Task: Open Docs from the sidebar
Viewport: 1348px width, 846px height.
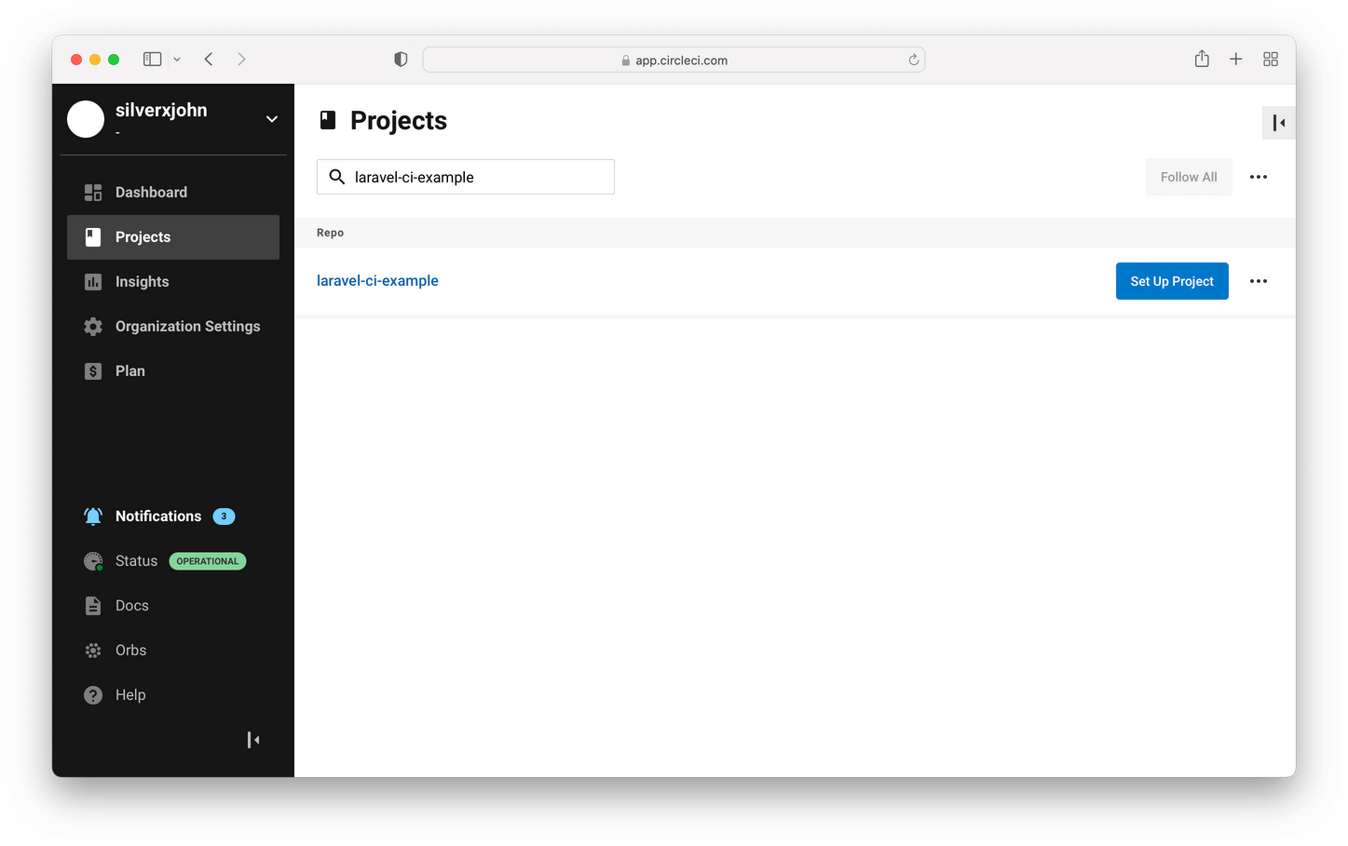Action: (x=131, y=606)
